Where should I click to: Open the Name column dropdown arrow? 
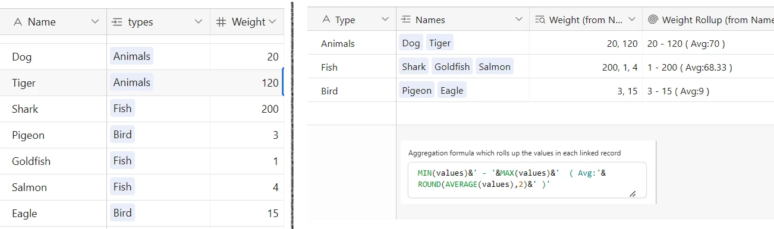(95, 22)
